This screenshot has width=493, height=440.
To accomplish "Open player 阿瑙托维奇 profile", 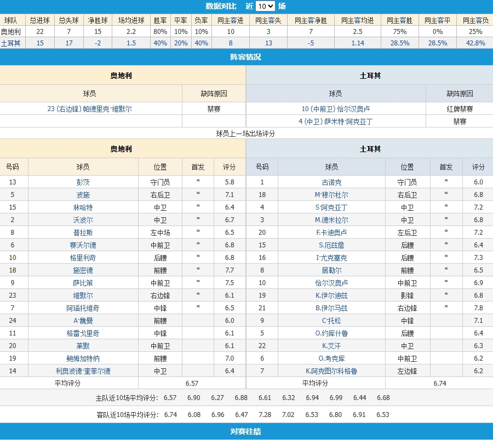I will pyautogui.click(x=83, y=308).
